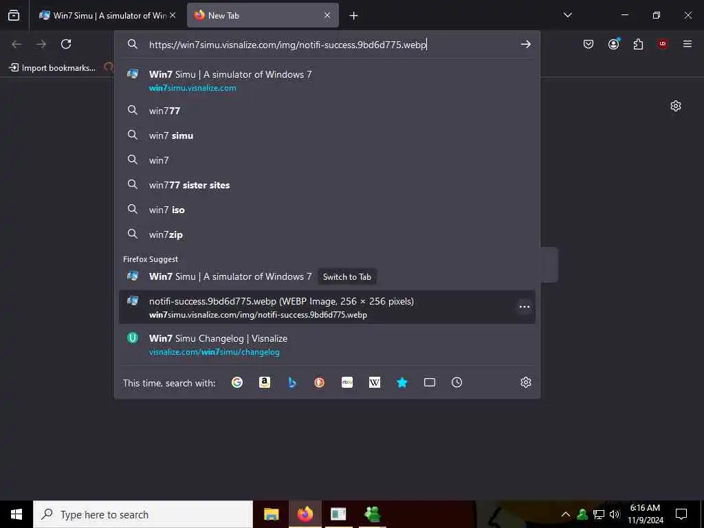704x528 pixels.
Task: Click taskbar Type here to search box
Action: (143, 514)
